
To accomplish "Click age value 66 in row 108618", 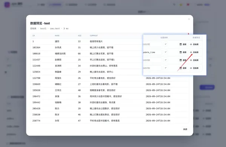I will click(x=79, y=54).
